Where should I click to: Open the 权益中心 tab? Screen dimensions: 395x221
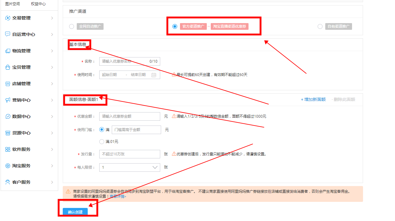tap(38, 4)
